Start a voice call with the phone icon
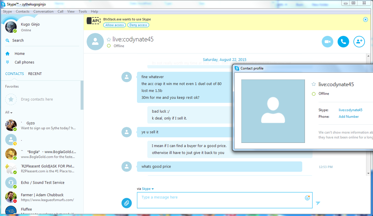This screenshot has width=373, height=216. point(343,41)
